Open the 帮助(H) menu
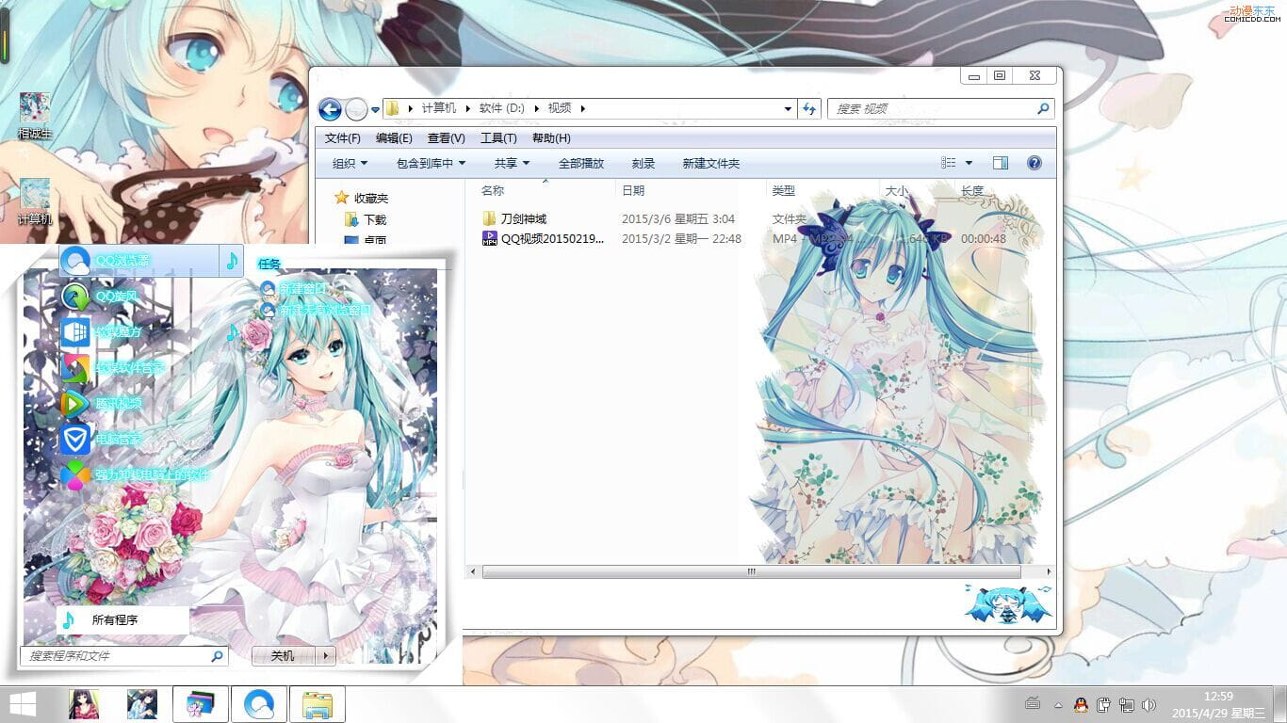The image size is (1287, 723). click(x=551, y=138)
